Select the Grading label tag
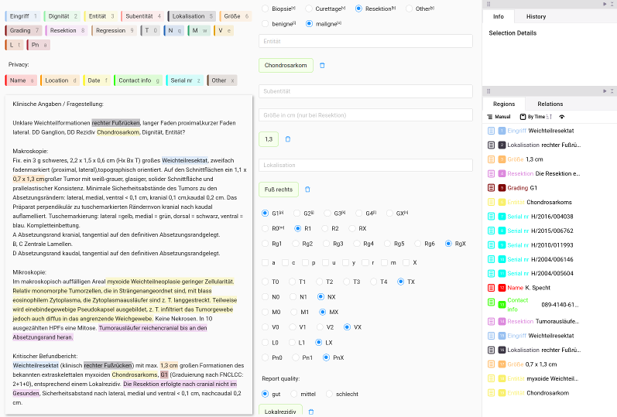Viewport: 617px width, 417px height. tap(23, 31)
